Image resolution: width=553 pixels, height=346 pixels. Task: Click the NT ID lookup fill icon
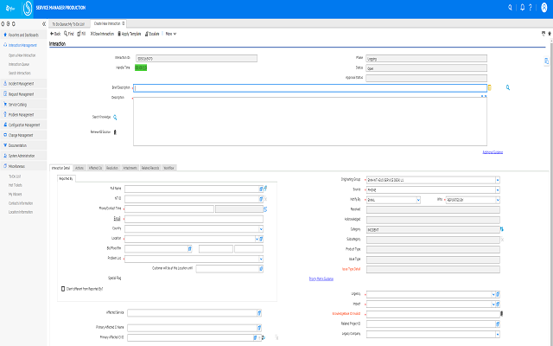261,199
